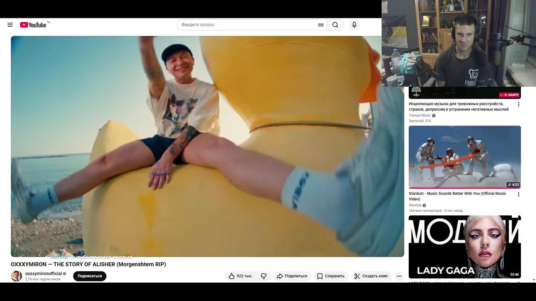The height and width of the screenshot is (301, 536).
Task: Open the oxxxymironofficial channel avatar
Action: [x=16, y=276]
